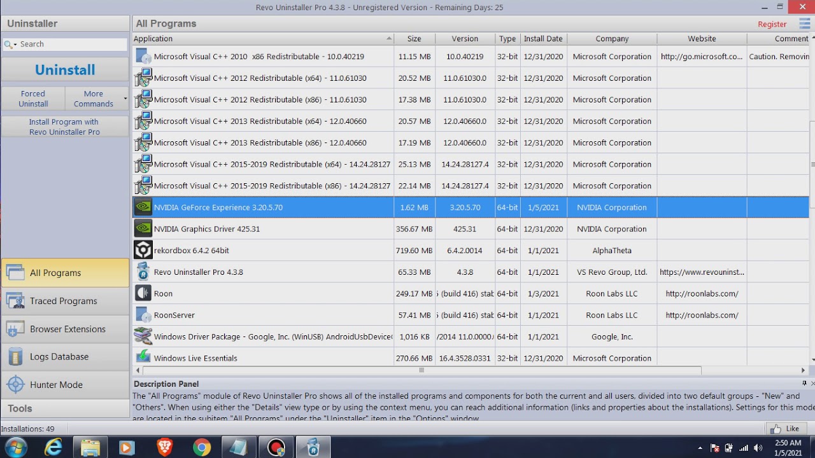Screen dimensions: 815x458
Task: Click the Visual C++ 2012 (x86) redistributable icon
Action: tap(143, 100)
